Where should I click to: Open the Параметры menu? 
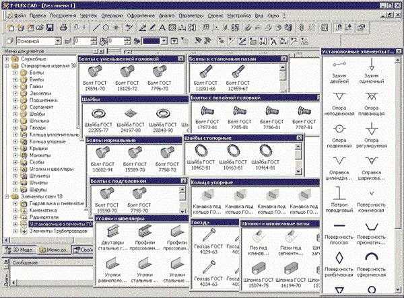tap(191, 15)
